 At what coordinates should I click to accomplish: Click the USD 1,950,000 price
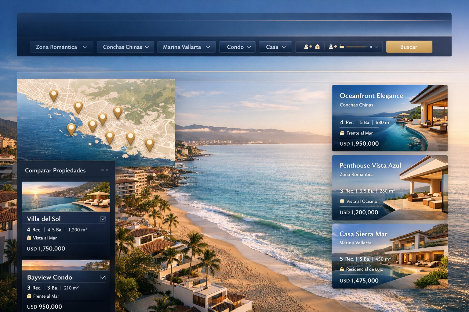(359, 144)
